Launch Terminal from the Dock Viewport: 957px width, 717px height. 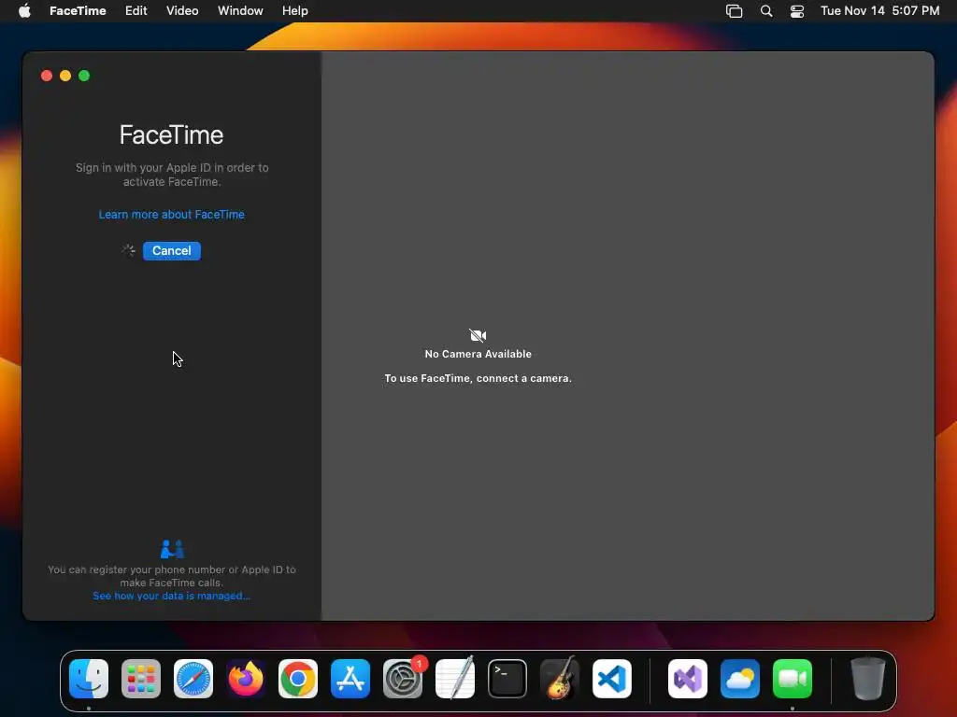[507, 679]
